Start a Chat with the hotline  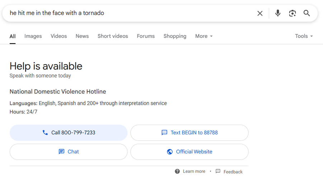69,152
